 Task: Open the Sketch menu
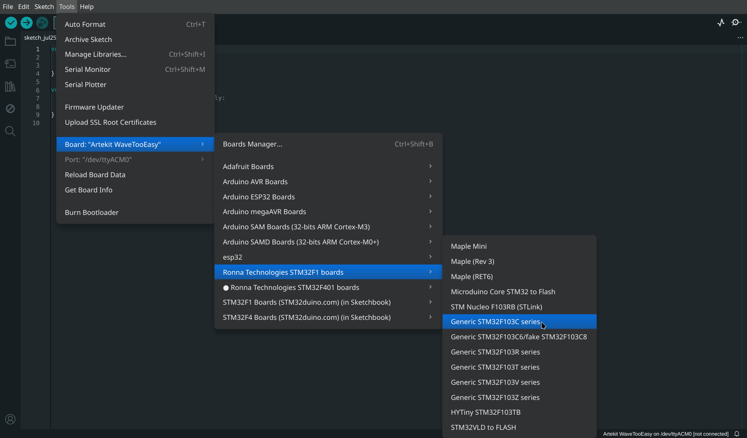pyautogui.click(x=44, y=7)
